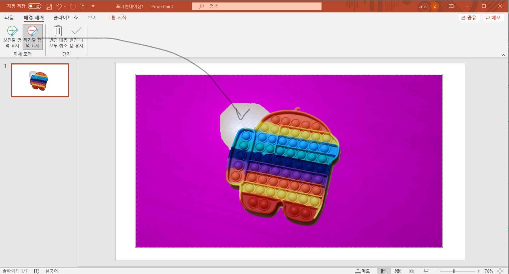Open the 파일 menu tab
Image resolution: width=509 pixels, height=274 pixels.
coord(9,18)
